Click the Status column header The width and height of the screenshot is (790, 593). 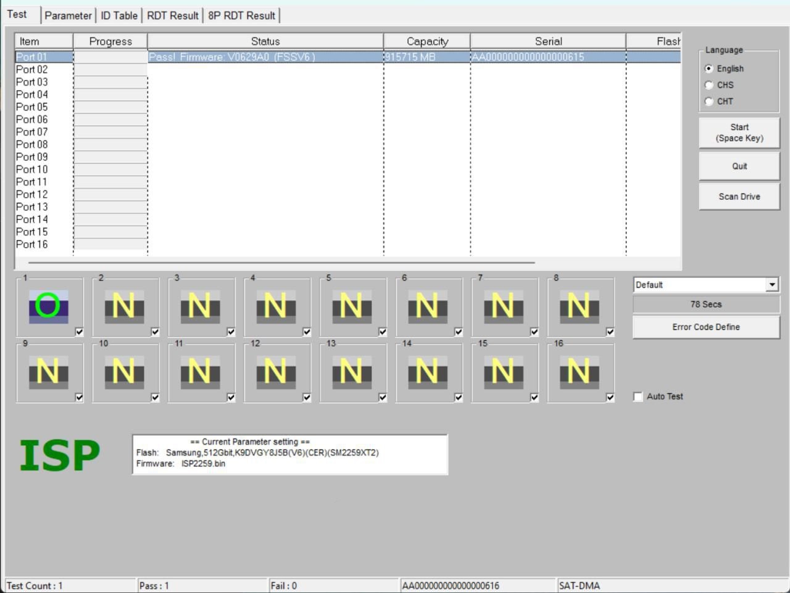(265, 41)
